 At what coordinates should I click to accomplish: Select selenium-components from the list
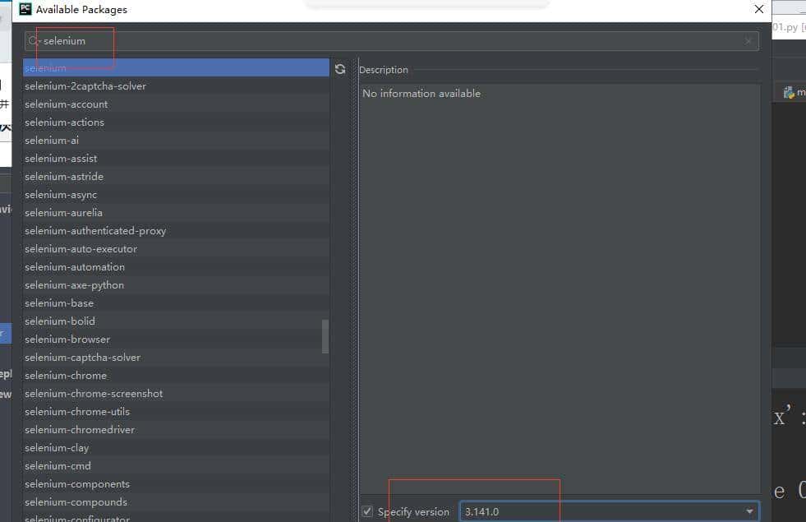(77, 484)
